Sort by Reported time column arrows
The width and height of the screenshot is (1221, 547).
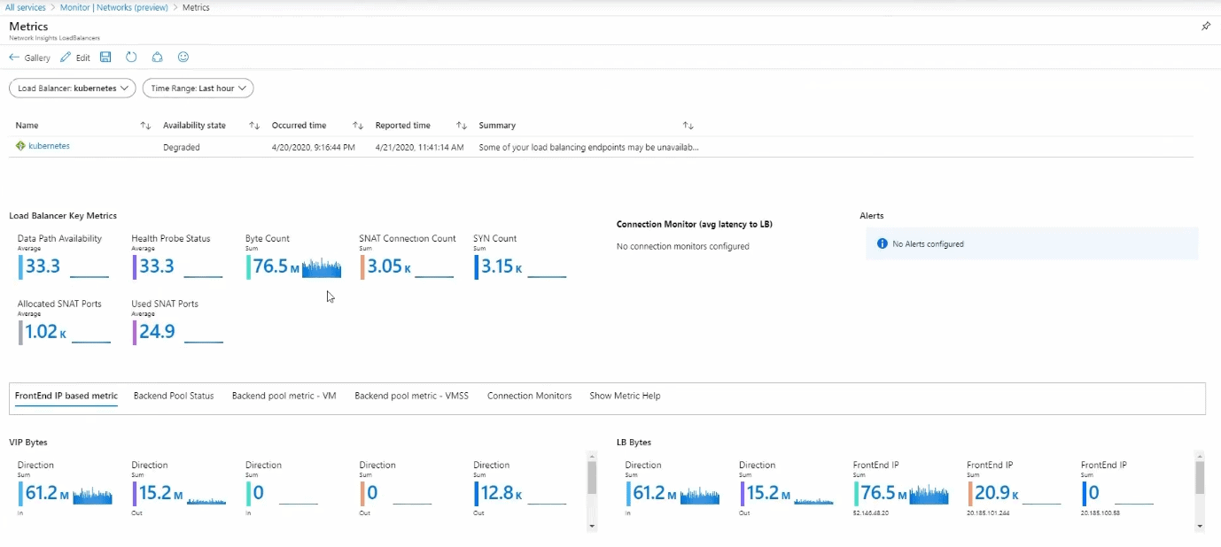[x=462, y=126]
